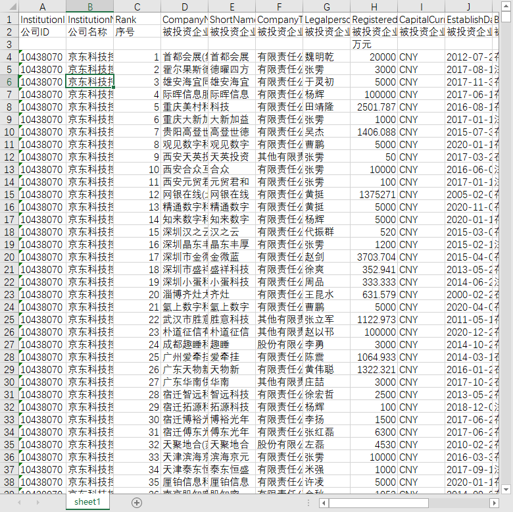Select column A header
This screenshot has width=513, height=512.
point(42,7)
